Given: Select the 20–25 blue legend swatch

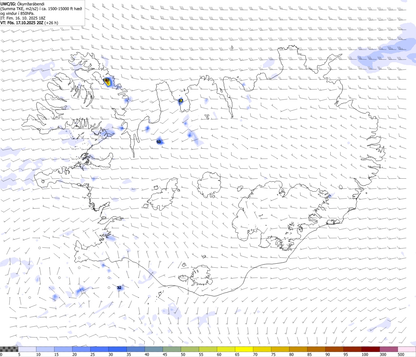Looking at the screenshot, I should pyautogui.click(x=81, y=349).
